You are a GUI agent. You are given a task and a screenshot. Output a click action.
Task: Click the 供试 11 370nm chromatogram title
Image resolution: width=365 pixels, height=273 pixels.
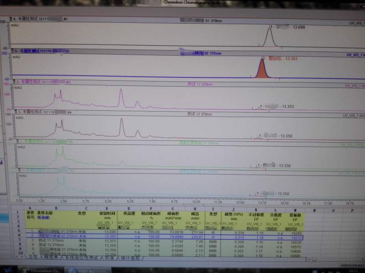(x=200, y=84)
